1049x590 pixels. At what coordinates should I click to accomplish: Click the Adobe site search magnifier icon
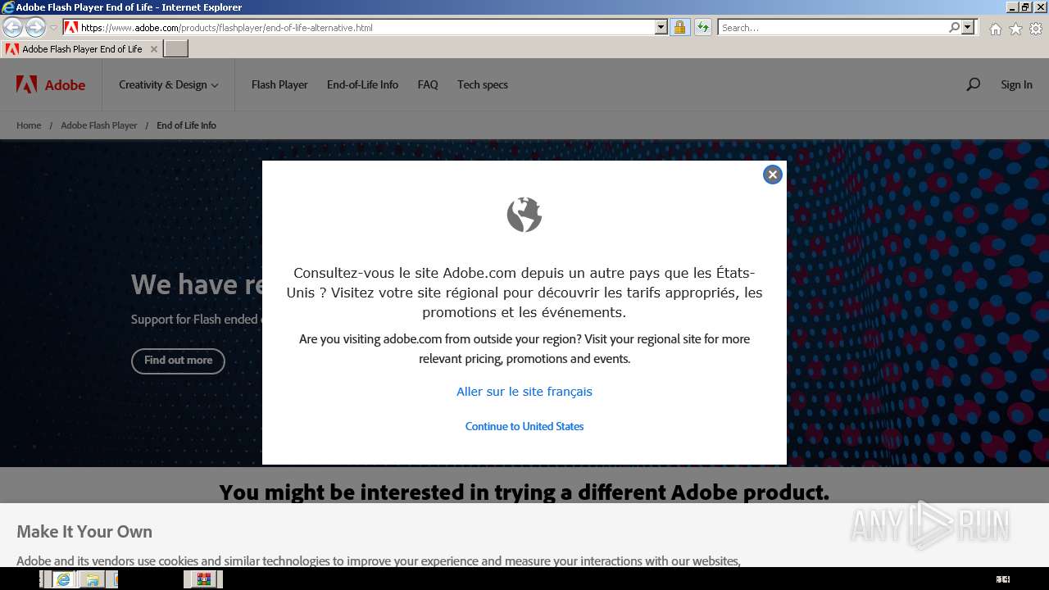973,84
